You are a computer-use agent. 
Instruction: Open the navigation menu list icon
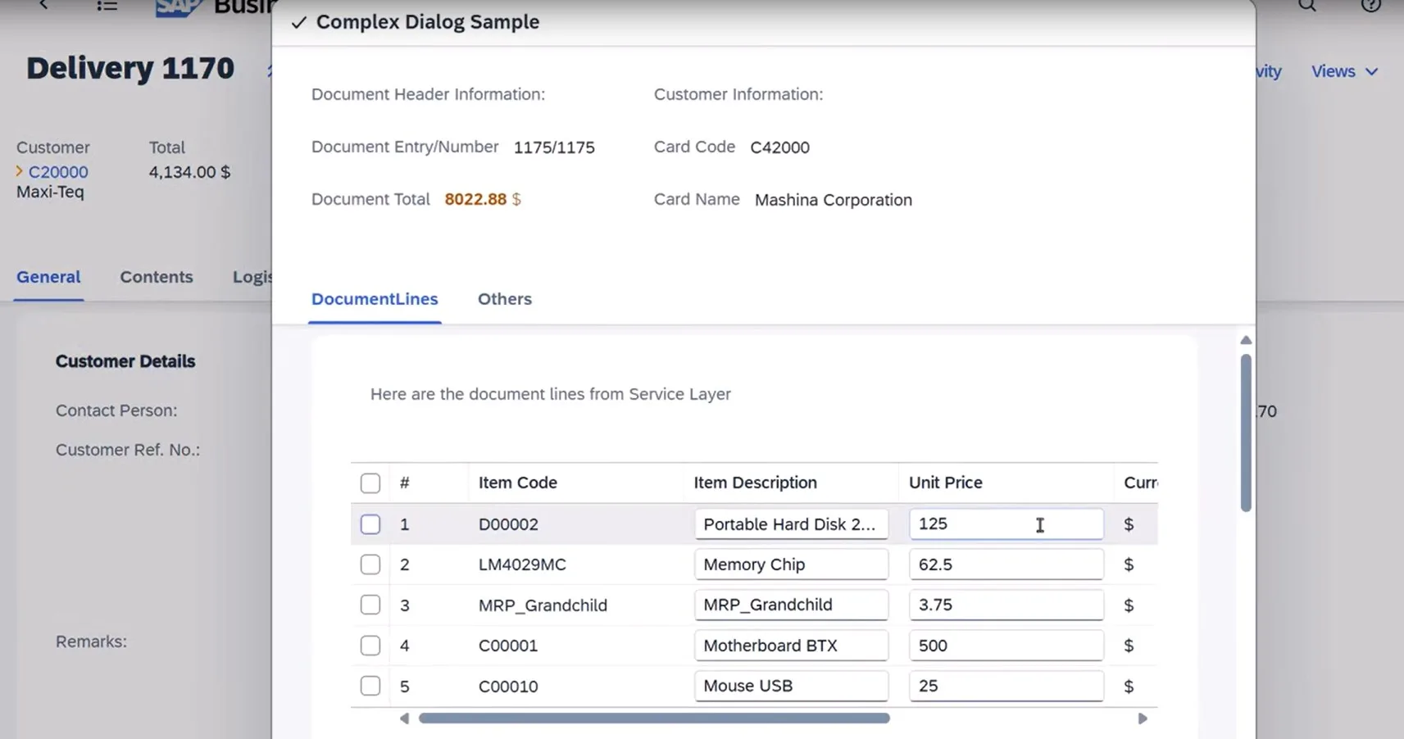coord(107,6)
